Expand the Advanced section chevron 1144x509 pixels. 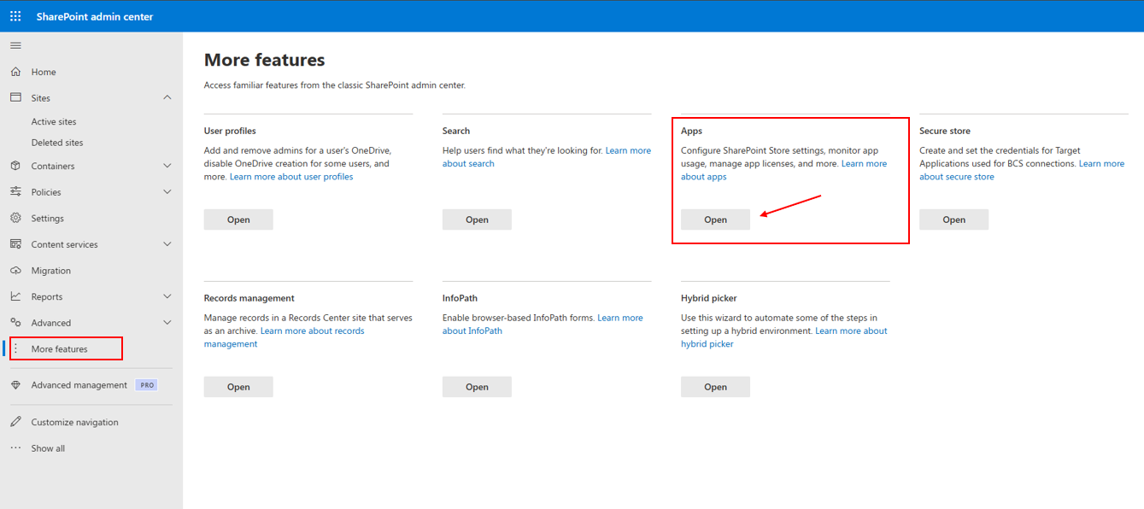click(167, 323)
